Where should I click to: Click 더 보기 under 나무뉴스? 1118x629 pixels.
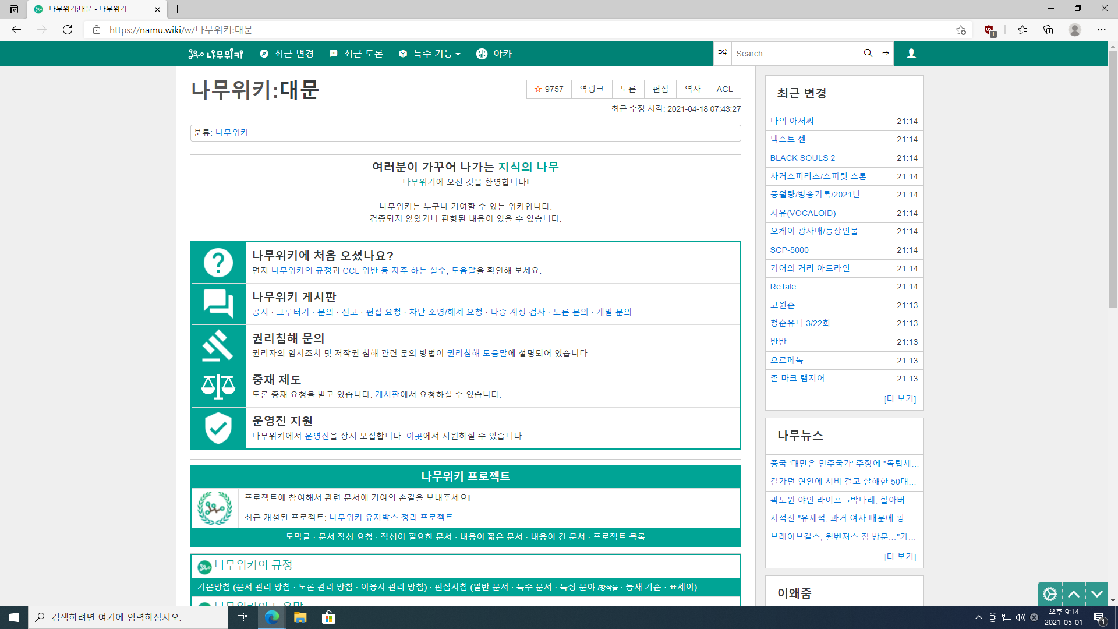pos(900,557)
